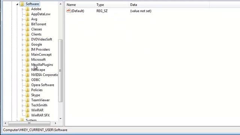The width and height of the screenshot is (240, 135).
Task: Click the Netscape folder icon
Action: pos(27,70)
